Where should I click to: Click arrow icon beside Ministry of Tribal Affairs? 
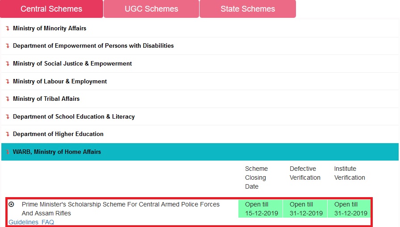pyautogui.click(x=8, y=99)
